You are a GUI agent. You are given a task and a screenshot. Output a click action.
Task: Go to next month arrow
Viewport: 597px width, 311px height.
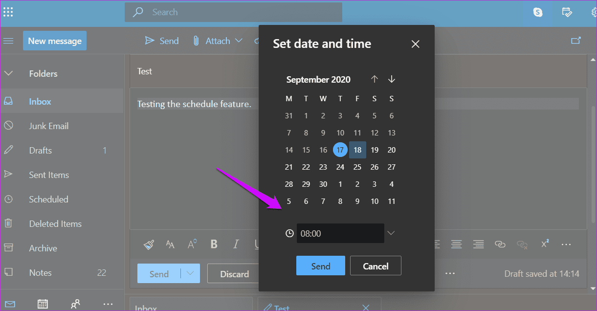[x=392, y=79]
